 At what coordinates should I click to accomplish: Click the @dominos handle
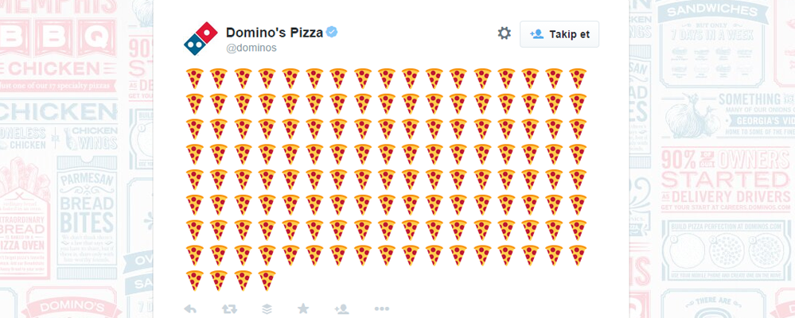(251, 48)
